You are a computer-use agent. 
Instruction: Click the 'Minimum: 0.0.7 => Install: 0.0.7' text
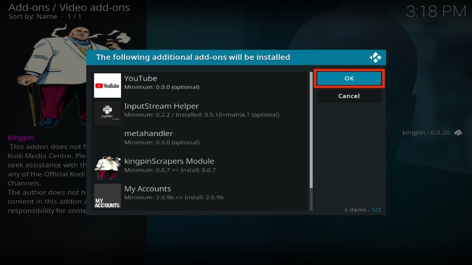[170, 170]
